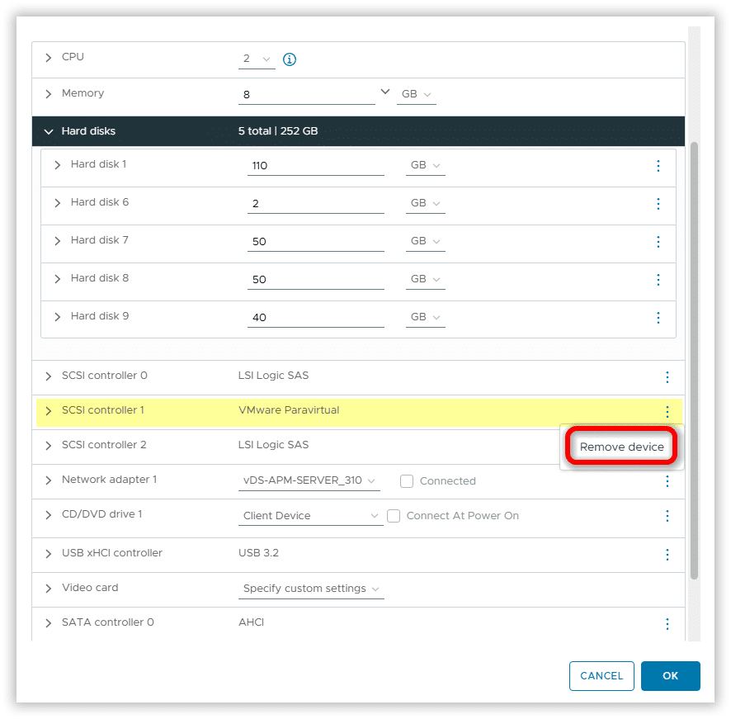This screenshot has height=719, width=731.
Task: Open Hard disk 9 three-dot menu
Action: click(658, 318)
